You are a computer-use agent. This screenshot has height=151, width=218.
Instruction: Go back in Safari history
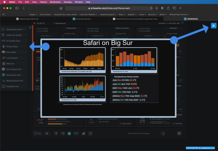[24, 8]
